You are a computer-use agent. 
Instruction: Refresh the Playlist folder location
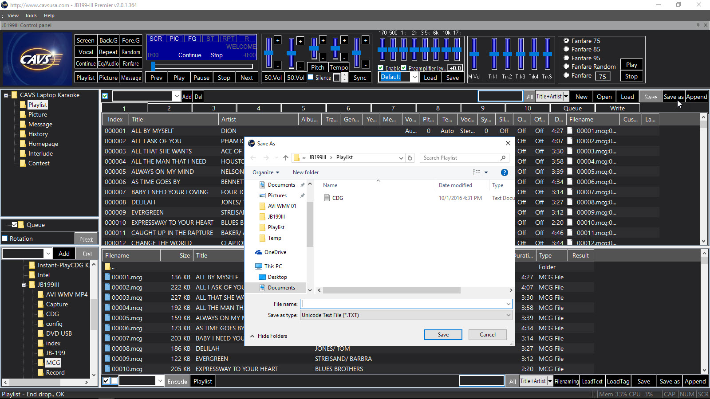410,158
